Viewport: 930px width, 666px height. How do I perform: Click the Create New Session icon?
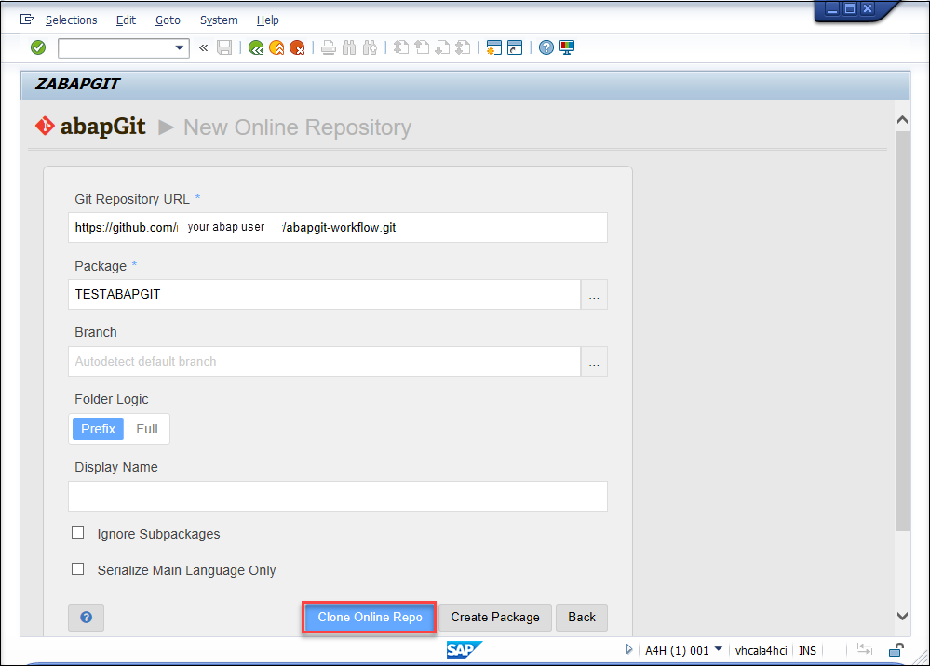pos(494,48)
